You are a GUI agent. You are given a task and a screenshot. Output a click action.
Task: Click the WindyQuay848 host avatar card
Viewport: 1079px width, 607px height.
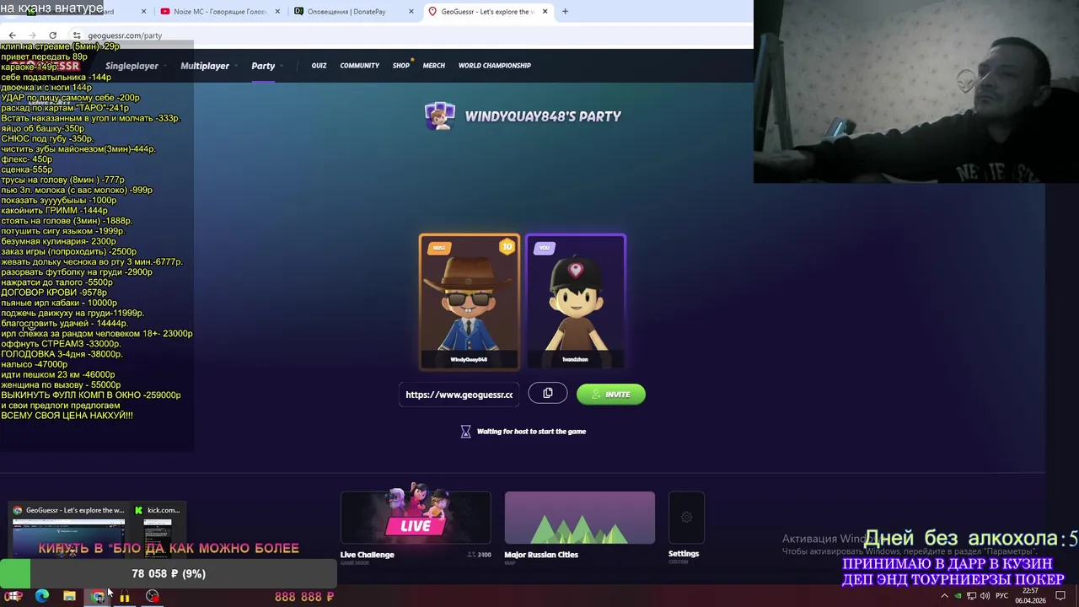coord(470,302)
